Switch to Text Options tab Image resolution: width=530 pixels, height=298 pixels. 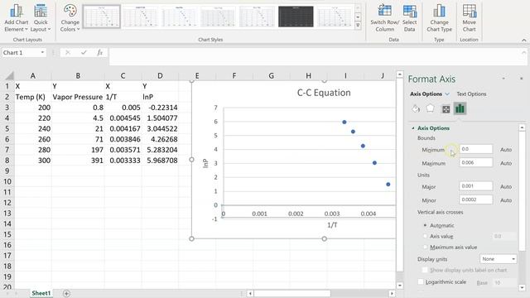pos(471,94)
